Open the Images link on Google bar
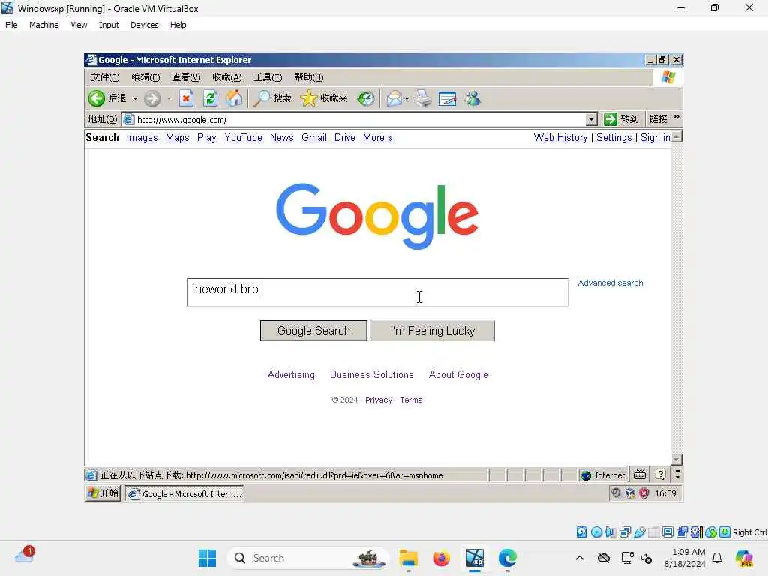 142,138
